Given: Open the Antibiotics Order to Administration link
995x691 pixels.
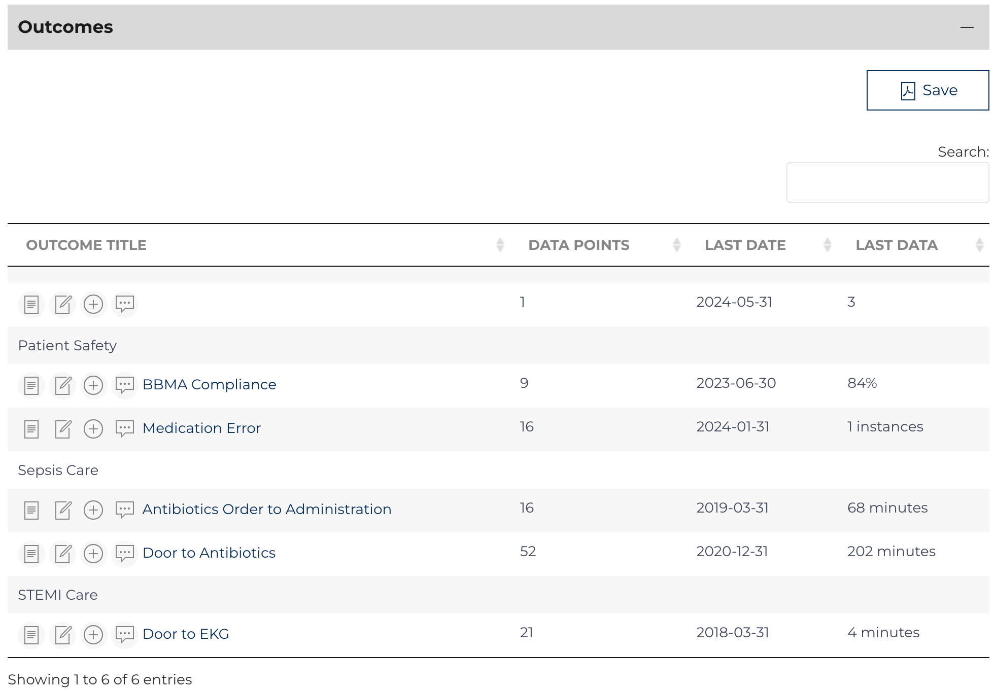Looking at the screenshot, I should tap(267, 510).
